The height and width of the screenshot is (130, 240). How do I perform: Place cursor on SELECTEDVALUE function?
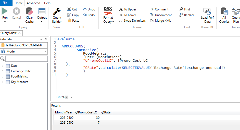click(x=136, y=68)
